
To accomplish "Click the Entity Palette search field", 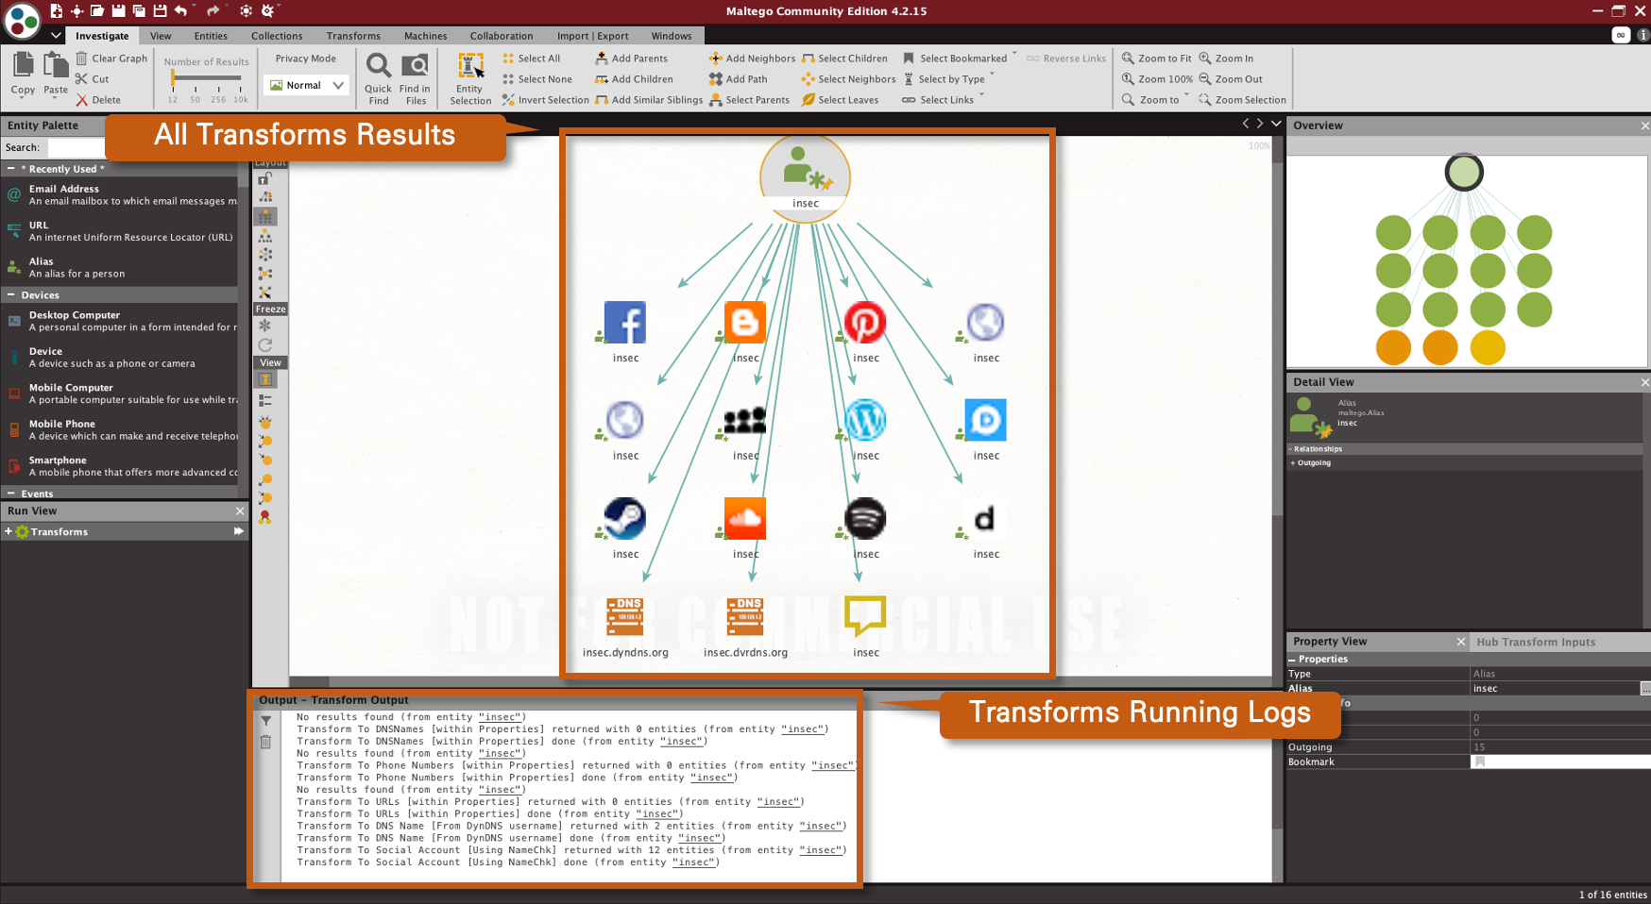I will [x=77, y=147].
